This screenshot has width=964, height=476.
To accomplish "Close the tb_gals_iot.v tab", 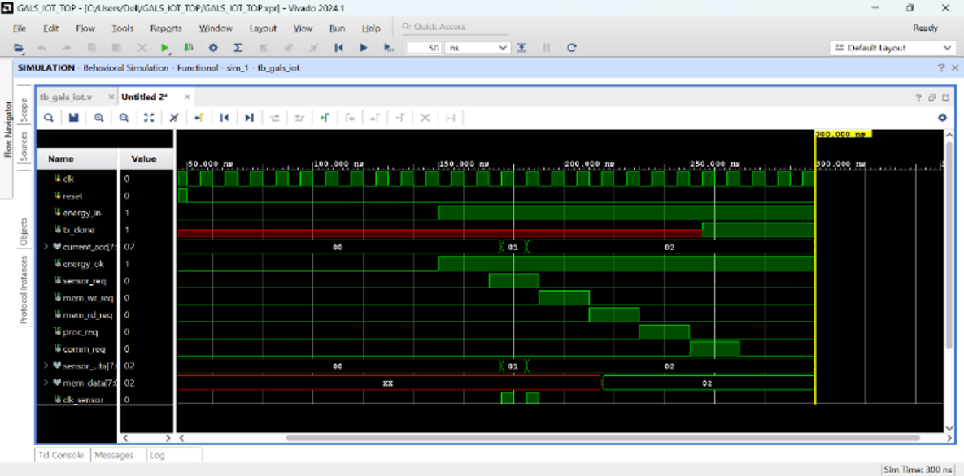I will point(111,97).
